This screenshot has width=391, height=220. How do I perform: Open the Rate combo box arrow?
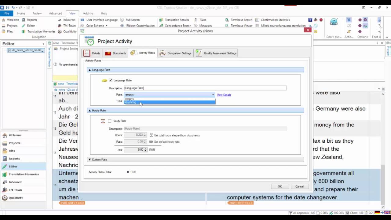tap(213, 95)
